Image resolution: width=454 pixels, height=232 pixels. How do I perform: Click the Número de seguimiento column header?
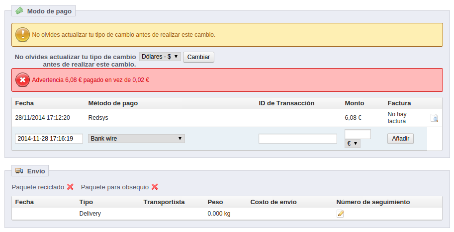373,202
